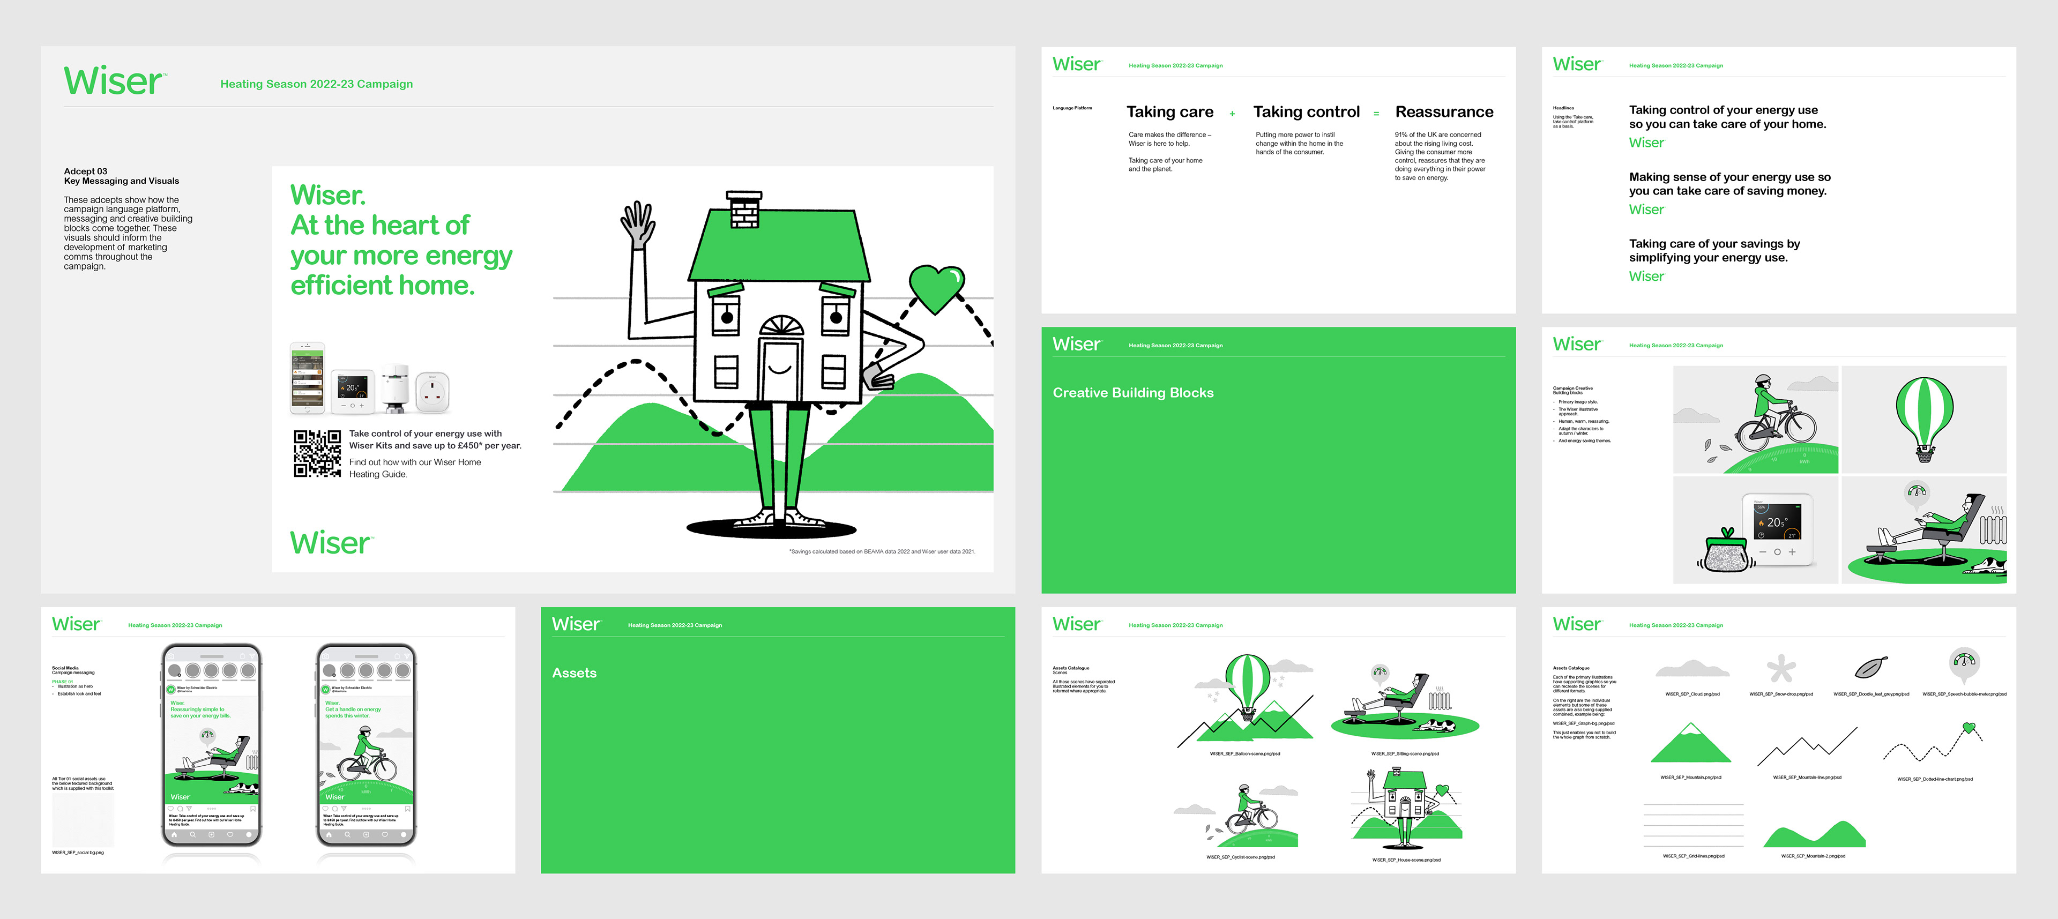
Task: Click the 'Reassuringly simple to save' post text on the left phone
Action: pyautogui.click(x=200, y=713)
